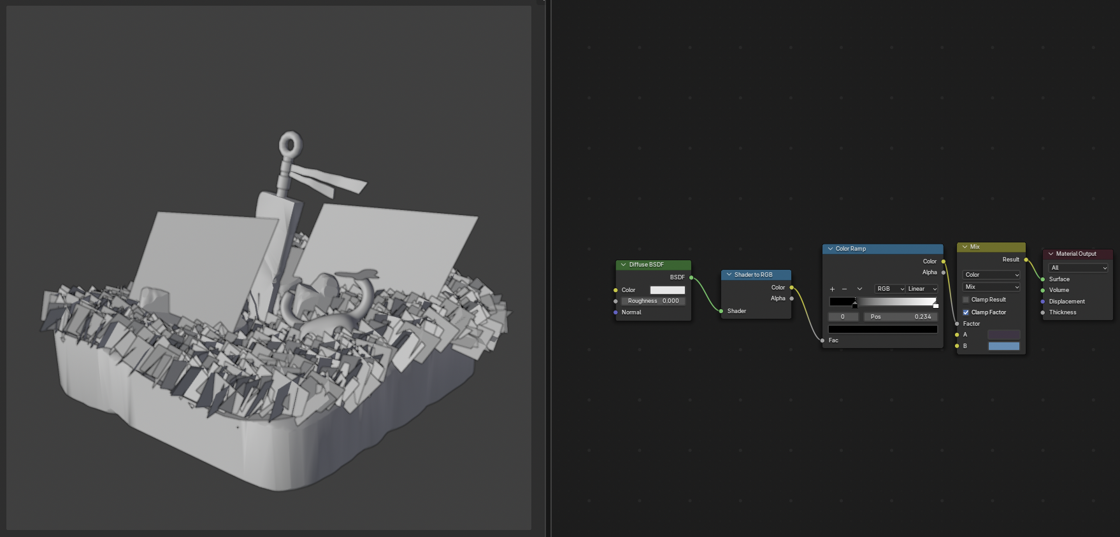
Task: Click the Mix node B blue swatch
Action: (x=1004, y=346)
